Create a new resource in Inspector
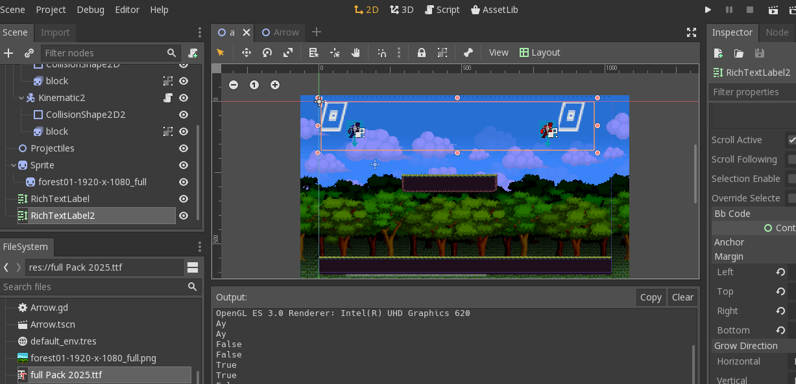Screen dimensions: 796x384 (x=718, y=53)
